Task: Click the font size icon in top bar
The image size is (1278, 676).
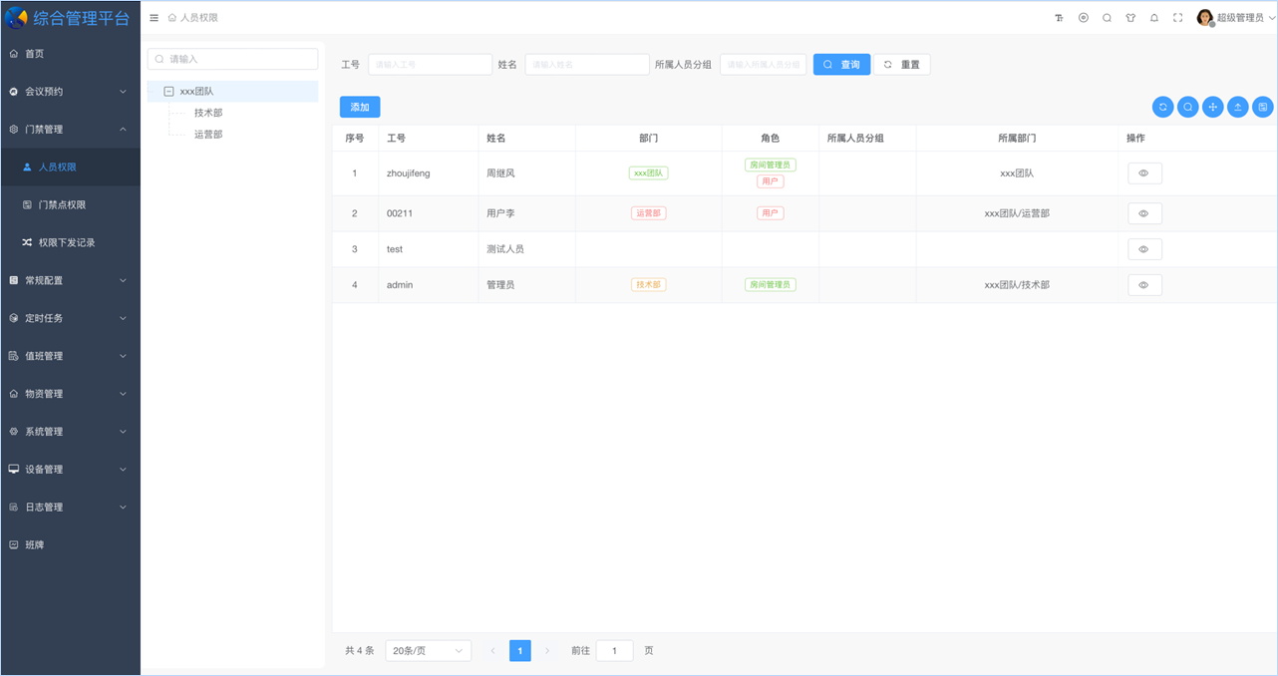Action: 1059,18
